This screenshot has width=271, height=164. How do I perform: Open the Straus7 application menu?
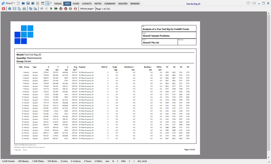9,3
